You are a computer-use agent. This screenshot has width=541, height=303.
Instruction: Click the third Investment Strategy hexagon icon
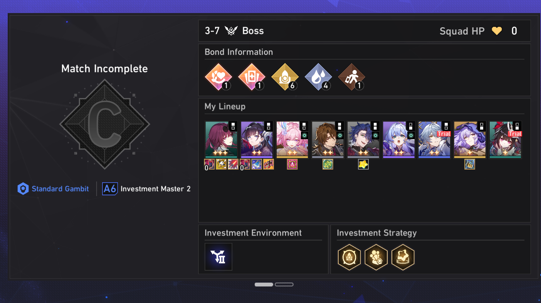coord(403,257)
